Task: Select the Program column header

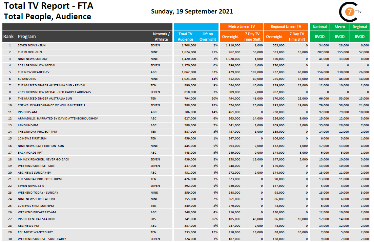Action: 27,36
